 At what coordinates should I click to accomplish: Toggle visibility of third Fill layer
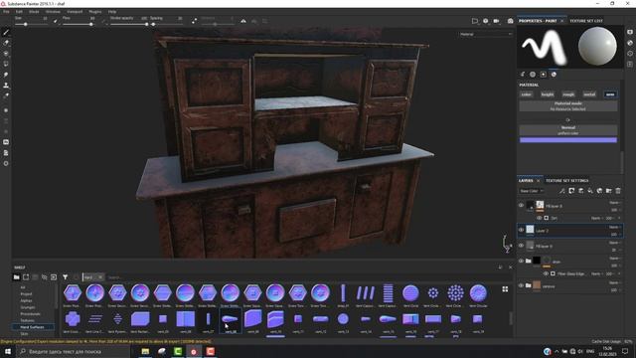521,246
